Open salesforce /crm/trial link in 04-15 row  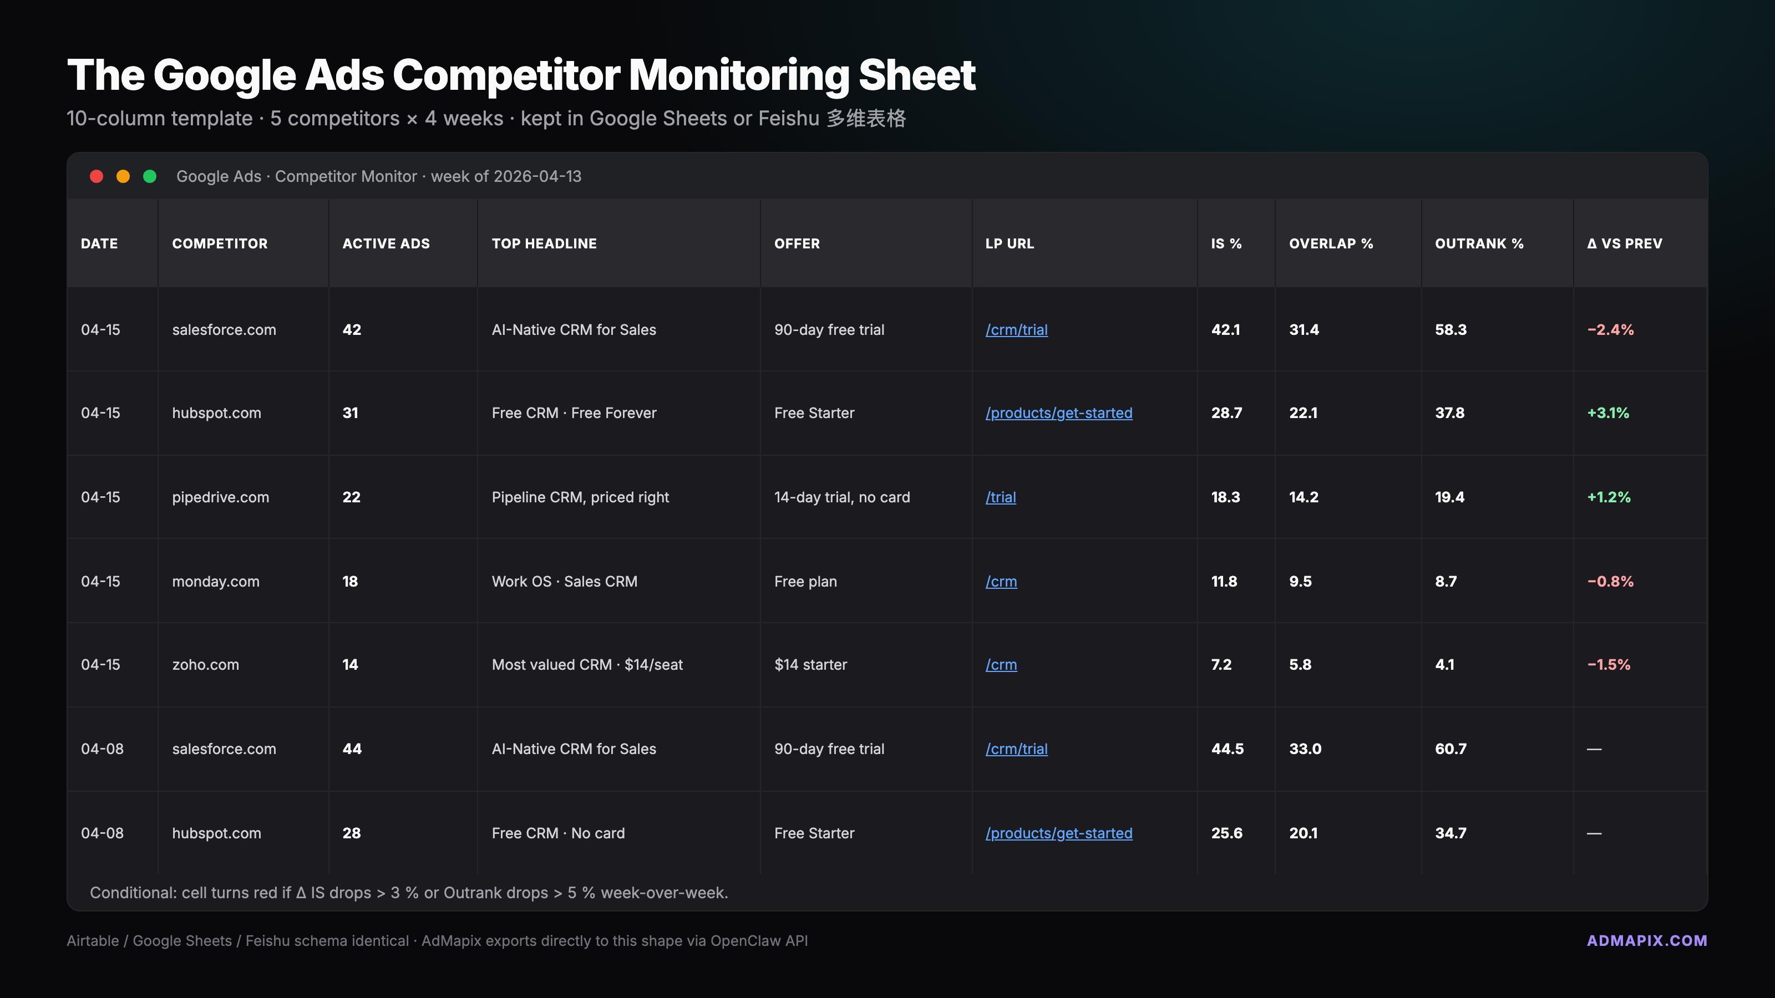[1016, 330]
